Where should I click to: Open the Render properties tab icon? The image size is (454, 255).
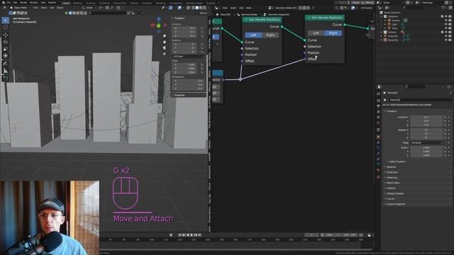378,101
